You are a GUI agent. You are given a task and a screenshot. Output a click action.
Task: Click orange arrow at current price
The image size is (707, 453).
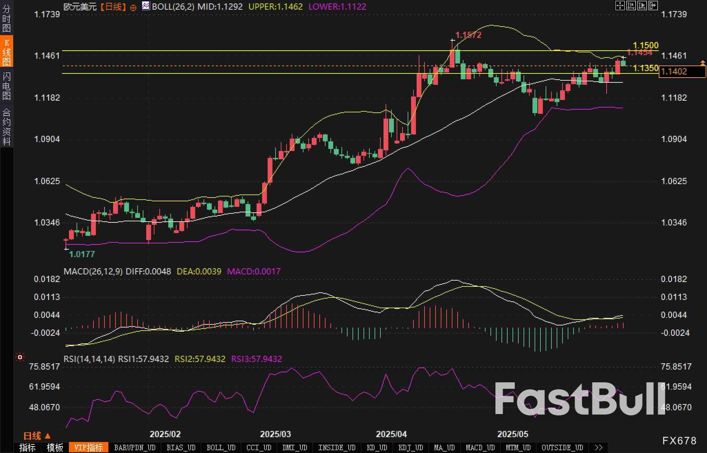pyautogui.click(x=703, y=63)
